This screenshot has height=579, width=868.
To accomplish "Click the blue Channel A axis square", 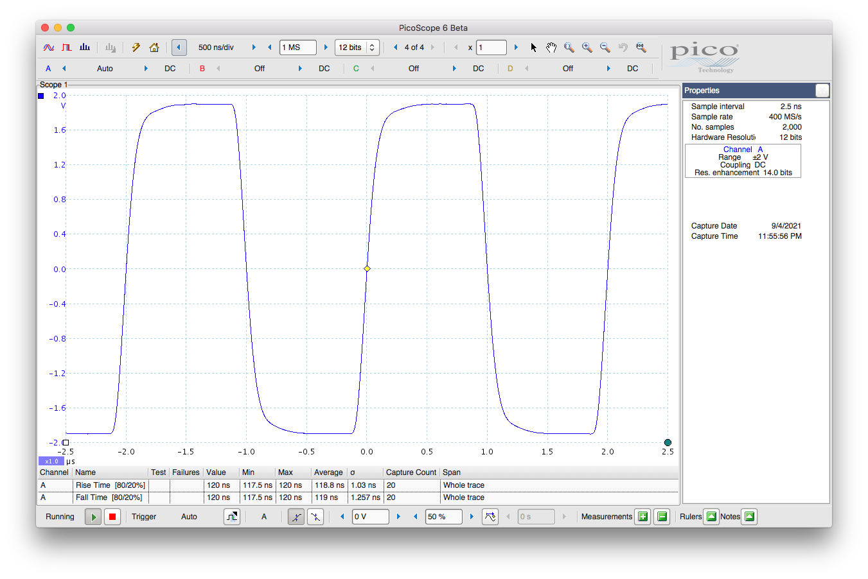I will coord(41,96).
